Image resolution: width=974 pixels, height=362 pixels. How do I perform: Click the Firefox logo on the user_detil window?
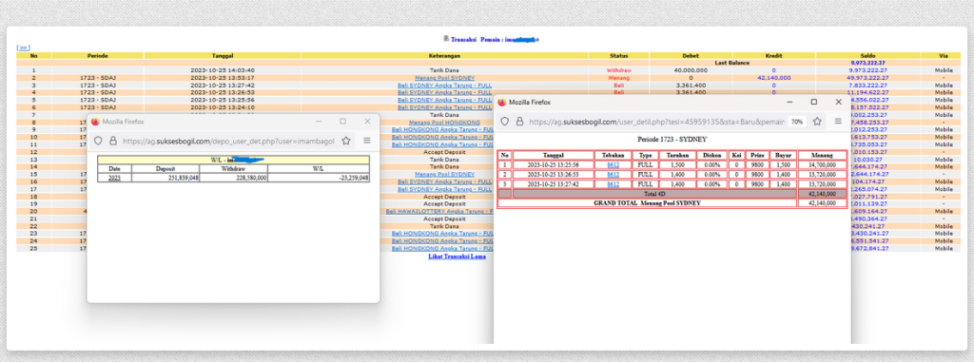[x=501, y=102]
